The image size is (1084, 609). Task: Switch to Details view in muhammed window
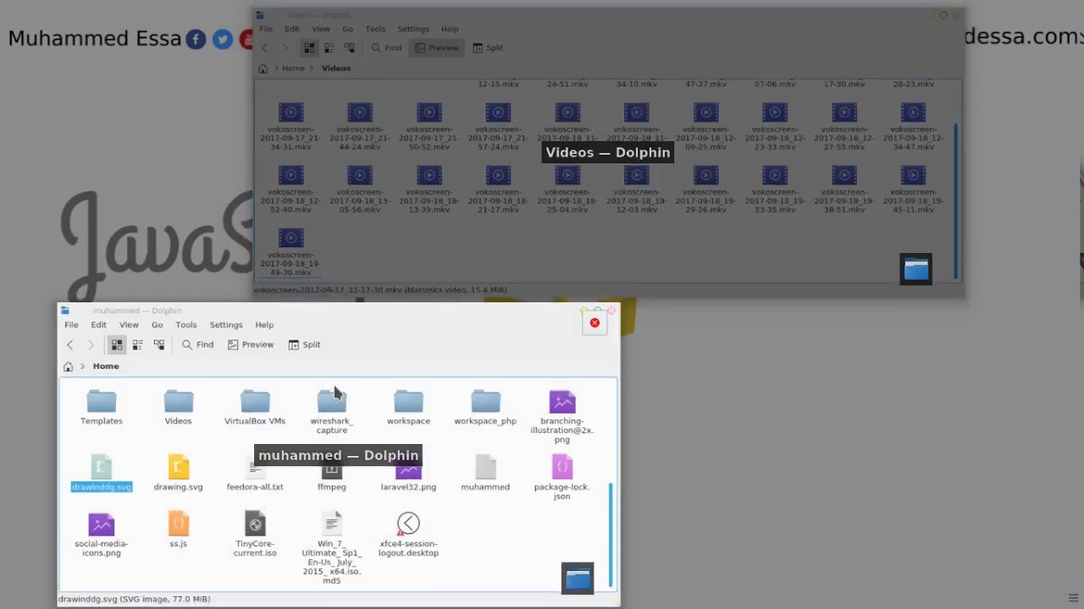[x=158, y=344]
